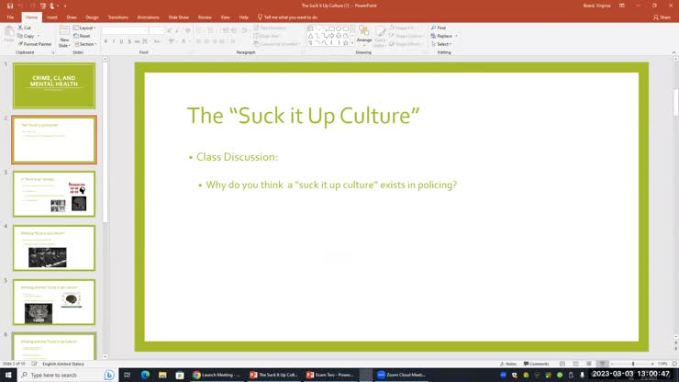Click the Reset slide button
The image size is (679, 382).
(x=84, y=36)
